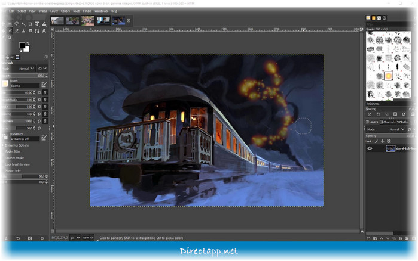Refresh the brushes list

404,114
